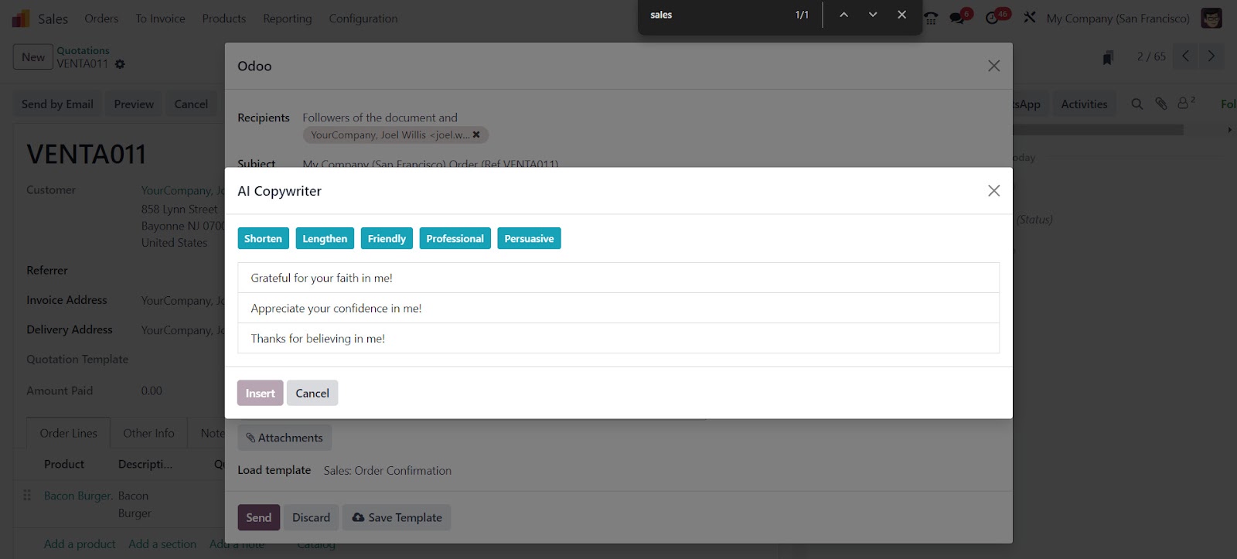Click the Shorten button

click(263, 239)
